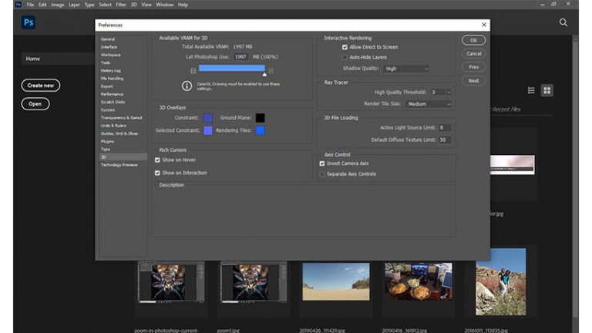Open the File menu

pos(30,5)
